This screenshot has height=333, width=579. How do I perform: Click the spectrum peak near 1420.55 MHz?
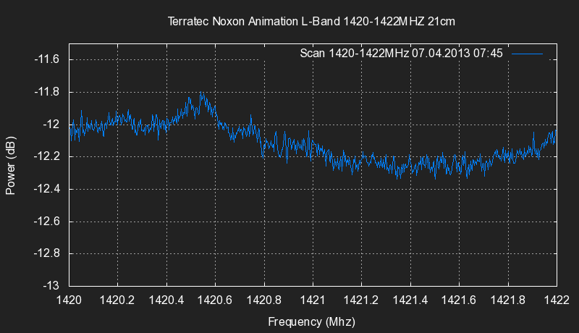pos(201,93)
